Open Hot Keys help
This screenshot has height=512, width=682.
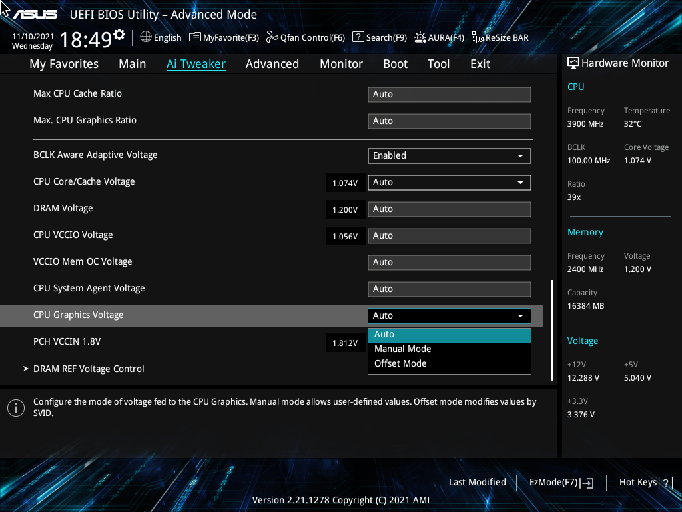pos(645,483)
